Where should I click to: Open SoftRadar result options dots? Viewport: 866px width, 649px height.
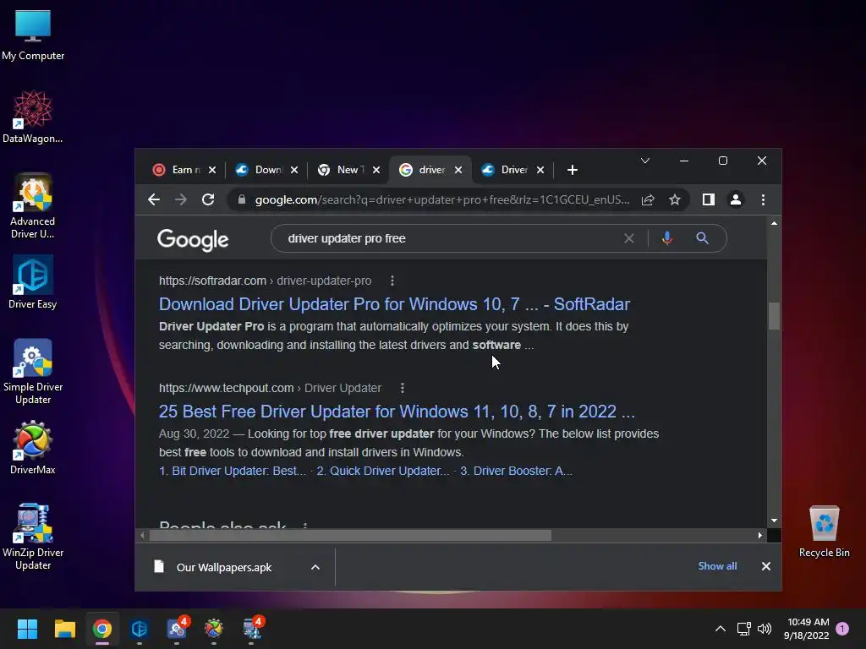click(x=392, y=281)
